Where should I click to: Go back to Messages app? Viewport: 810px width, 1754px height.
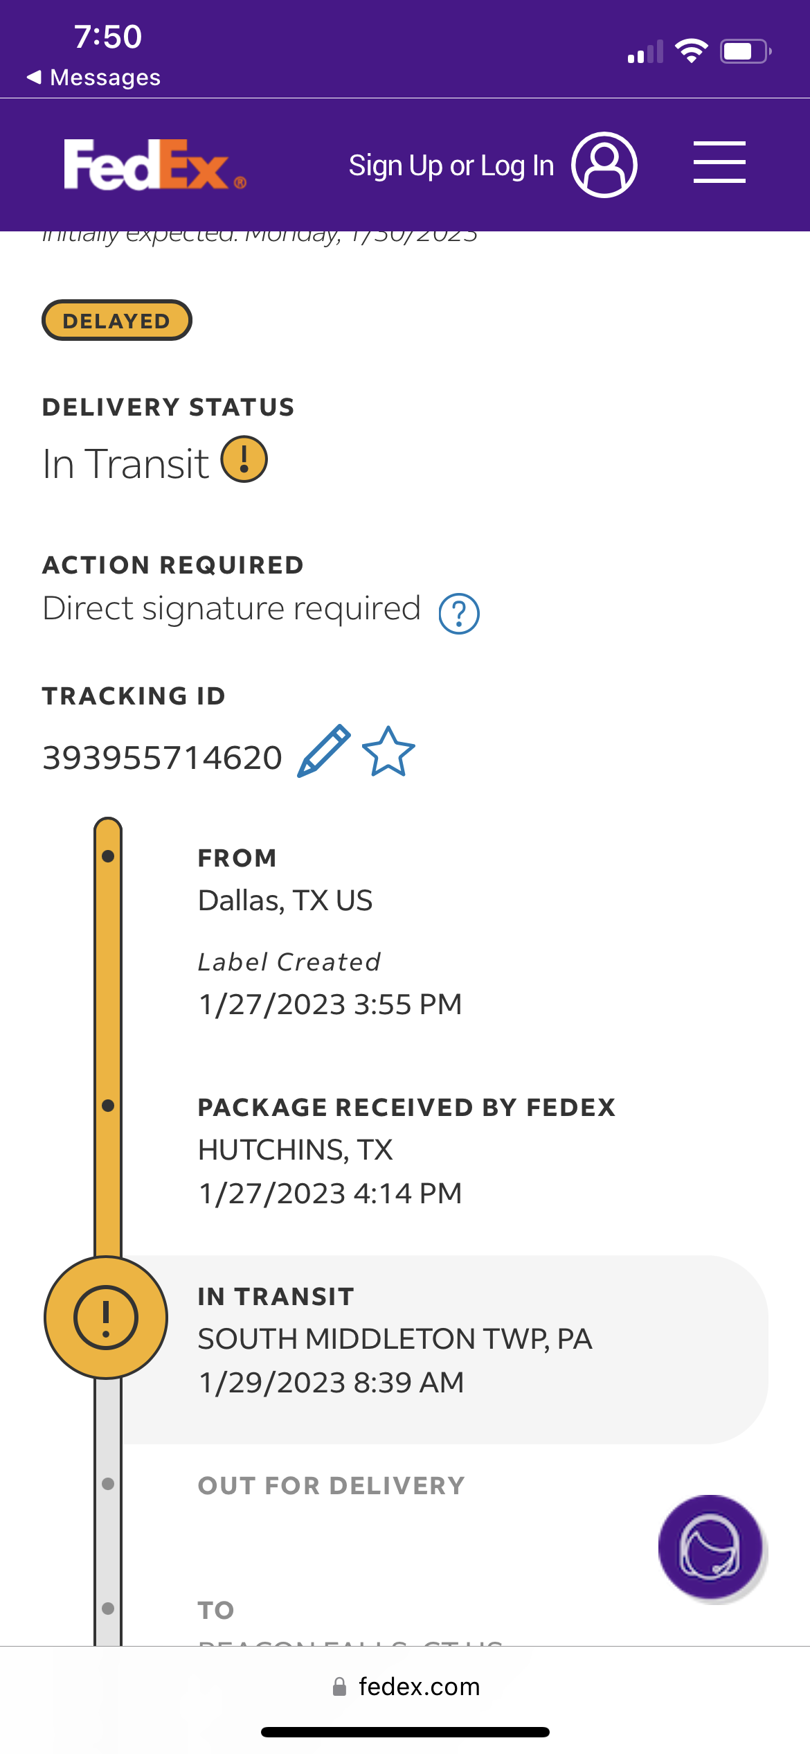93,77
